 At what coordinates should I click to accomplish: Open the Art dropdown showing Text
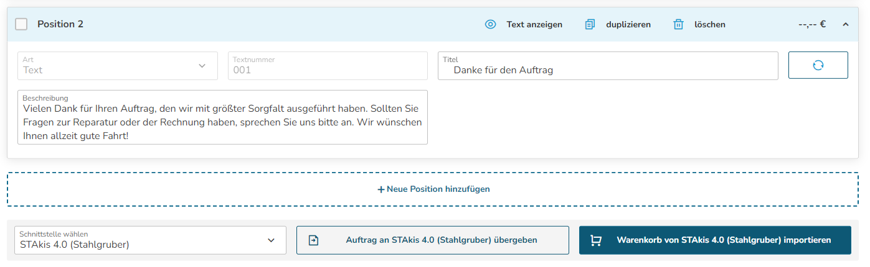point(118,65)
